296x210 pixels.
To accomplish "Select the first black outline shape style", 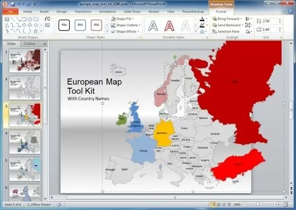I will [65, 25].
